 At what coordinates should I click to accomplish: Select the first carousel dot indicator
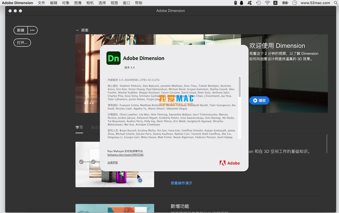85,103
